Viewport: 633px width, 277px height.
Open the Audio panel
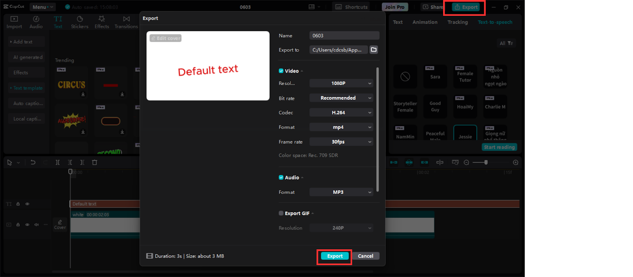pyautogui.click(x=36, y=22)
